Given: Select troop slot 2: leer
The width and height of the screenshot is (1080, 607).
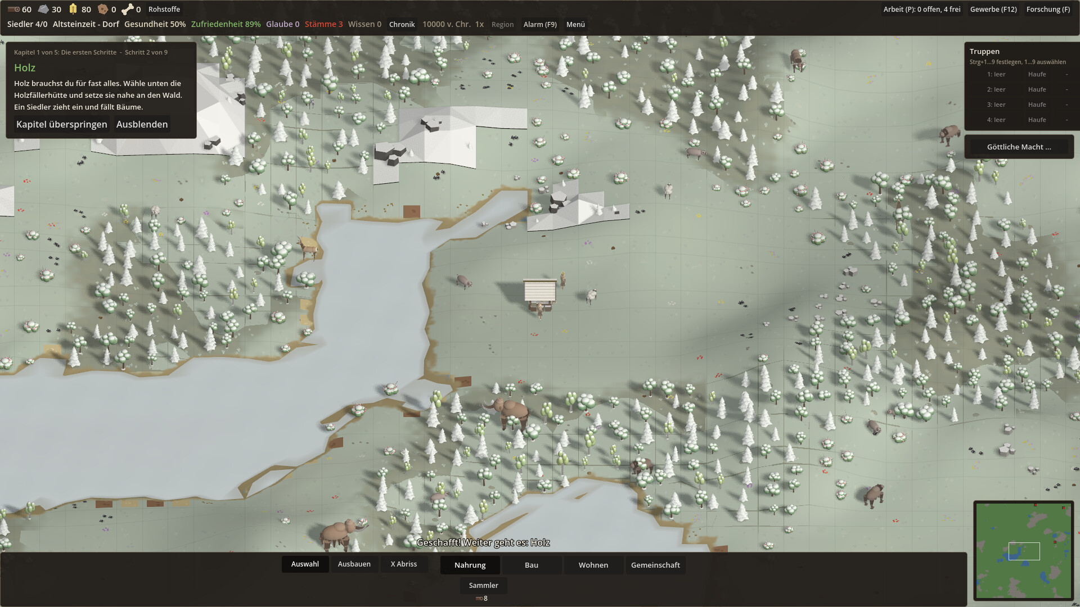Looking at the screenshot, I should click(996, 89).
